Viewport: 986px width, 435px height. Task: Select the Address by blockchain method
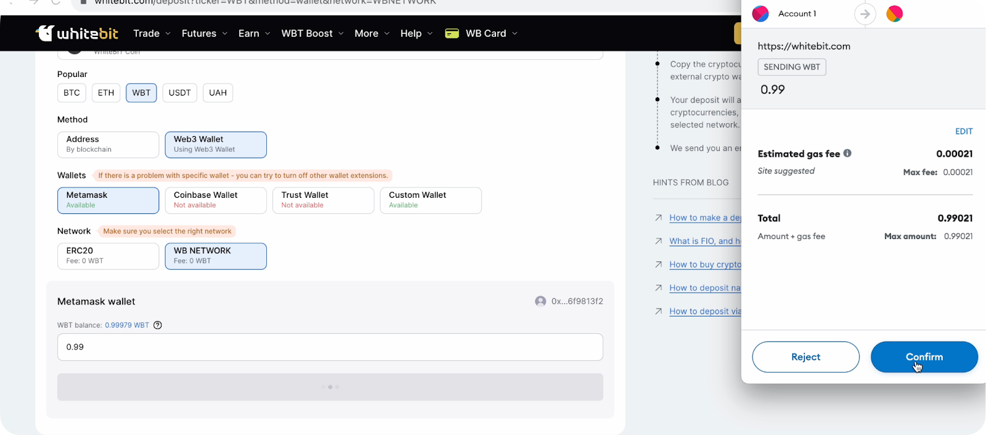coord(108,144)
